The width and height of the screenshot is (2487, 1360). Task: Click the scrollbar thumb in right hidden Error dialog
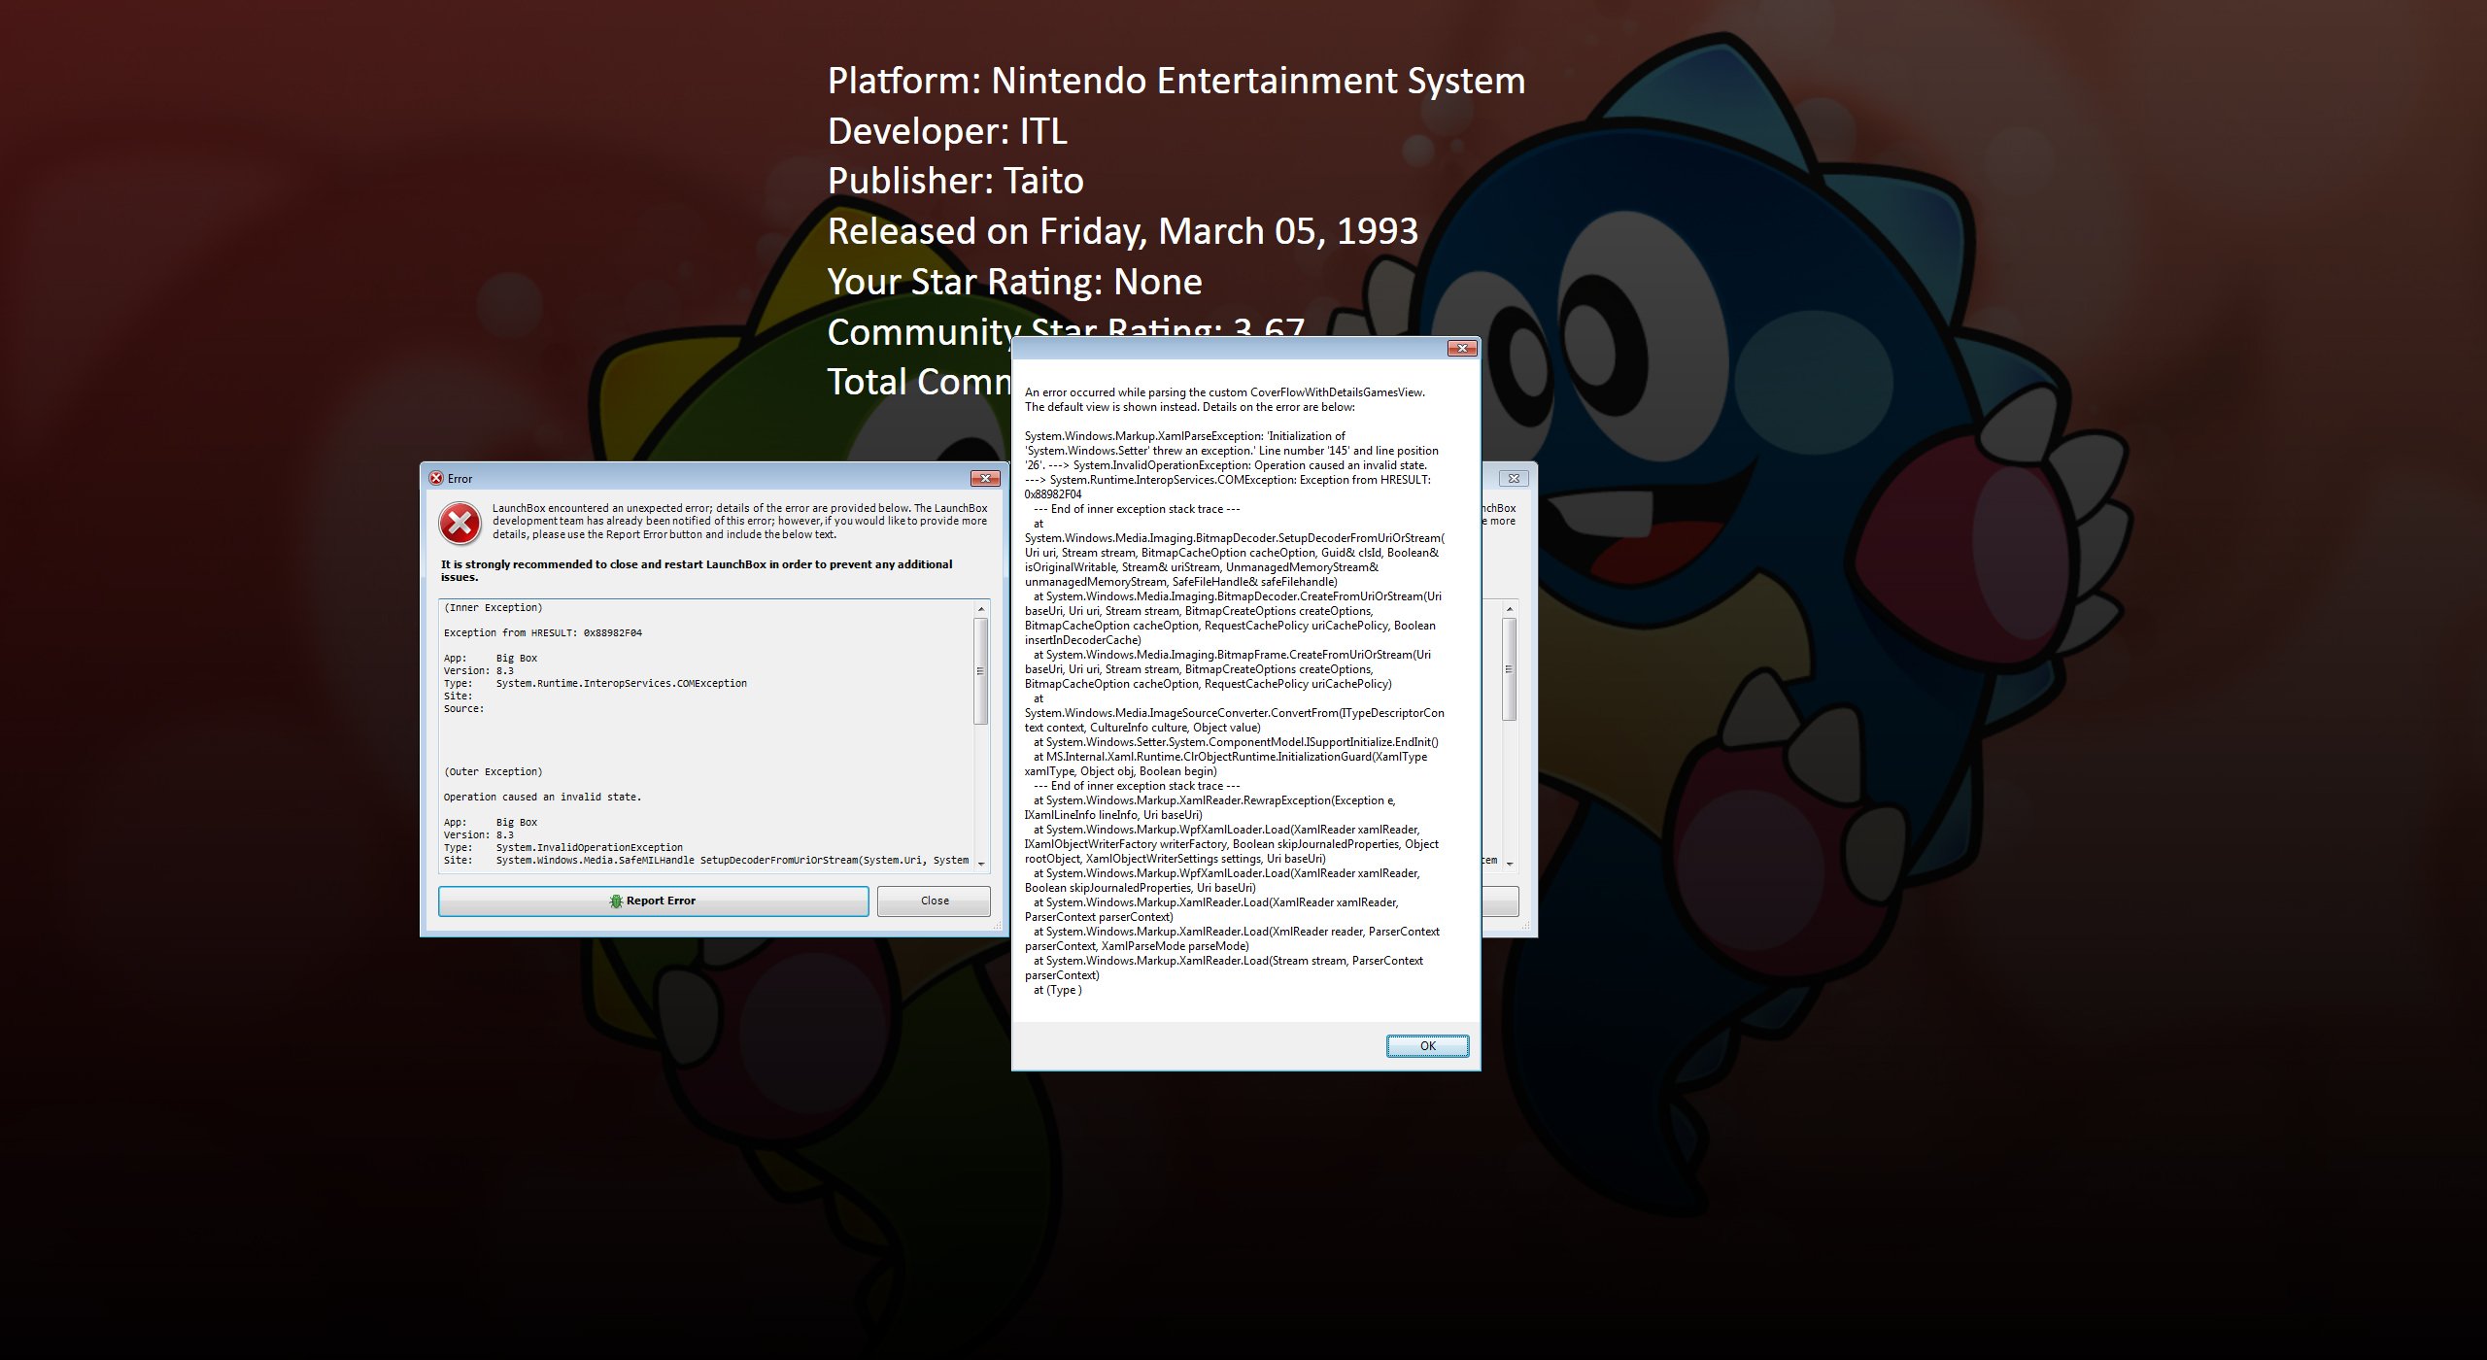[x=1509, y=669]
